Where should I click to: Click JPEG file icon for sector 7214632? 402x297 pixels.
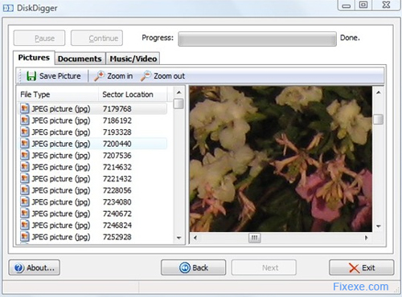tap(24, 167)
